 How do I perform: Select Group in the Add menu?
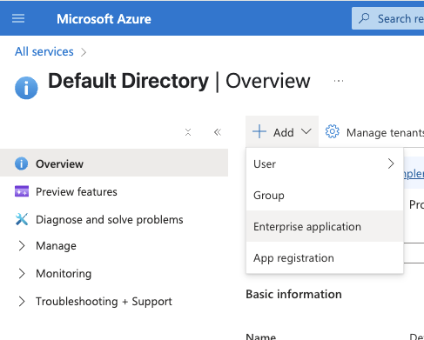pos(325,196)
